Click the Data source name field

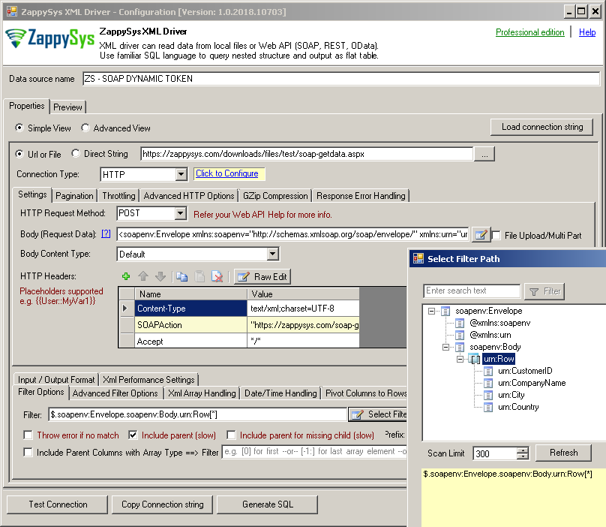pyautogui.click(x=341, y=79)
